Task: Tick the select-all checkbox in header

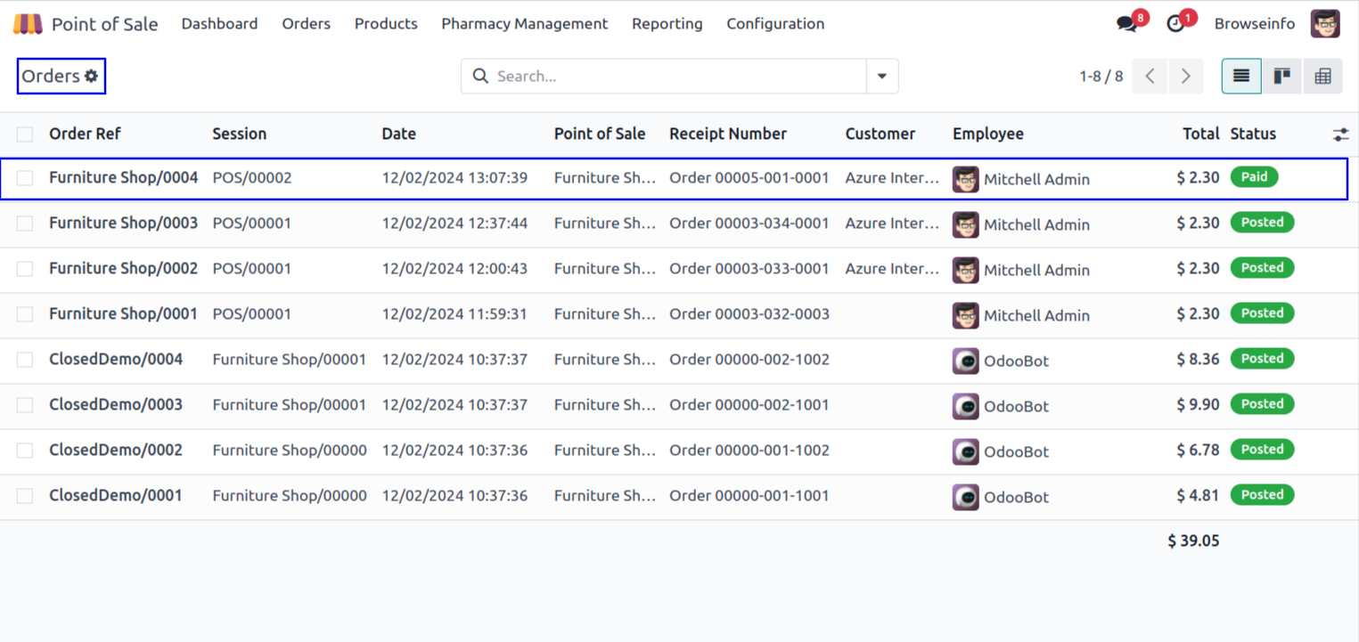Action: tap(25, 134)
